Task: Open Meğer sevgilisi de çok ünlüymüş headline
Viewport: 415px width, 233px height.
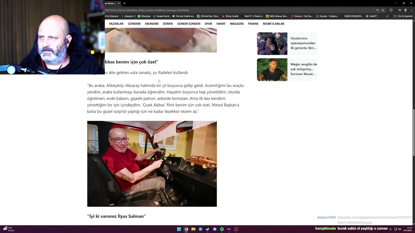Action: [304, 69]
